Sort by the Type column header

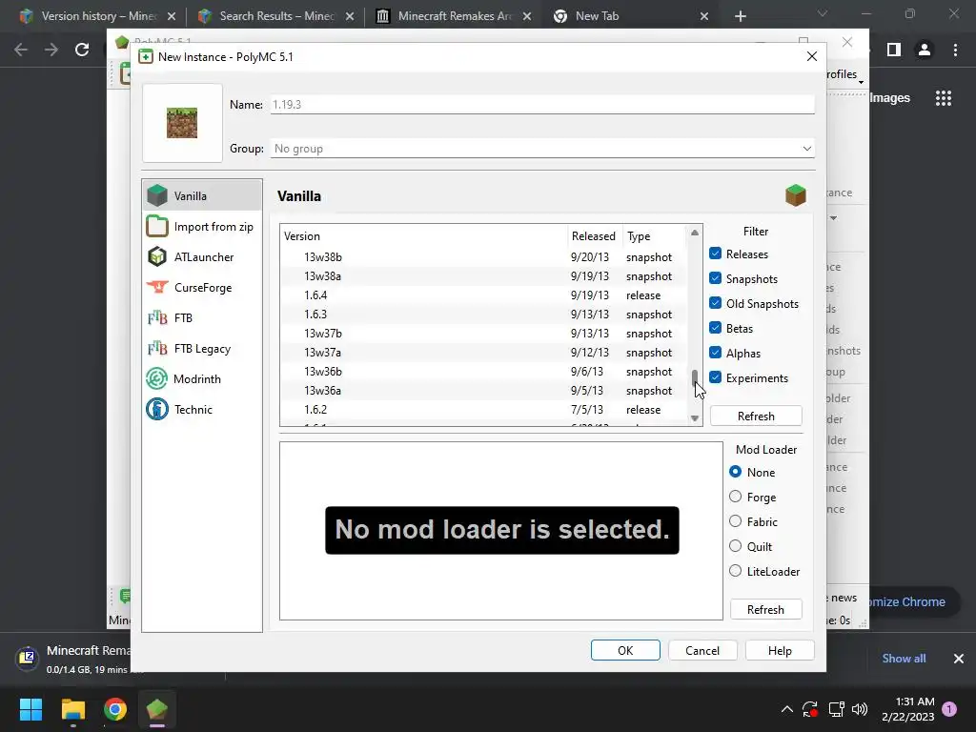click(x=655, y=236)
